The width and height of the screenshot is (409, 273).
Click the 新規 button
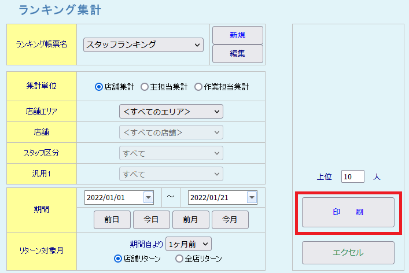[237, 35]
